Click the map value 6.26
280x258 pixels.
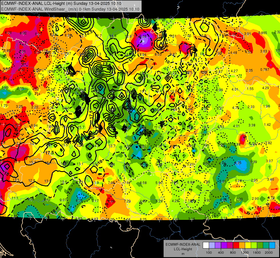coord(8,33)
